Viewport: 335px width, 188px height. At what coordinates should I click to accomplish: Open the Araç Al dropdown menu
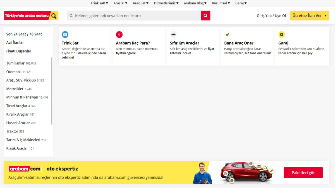(120, 3)
